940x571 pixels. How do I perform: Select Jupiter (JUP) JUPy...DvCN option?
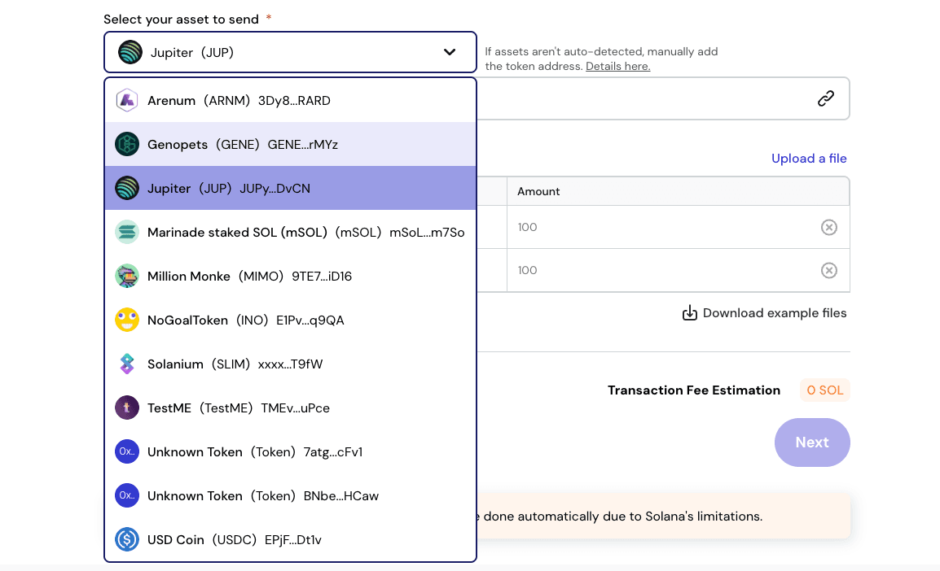(290, 188)
